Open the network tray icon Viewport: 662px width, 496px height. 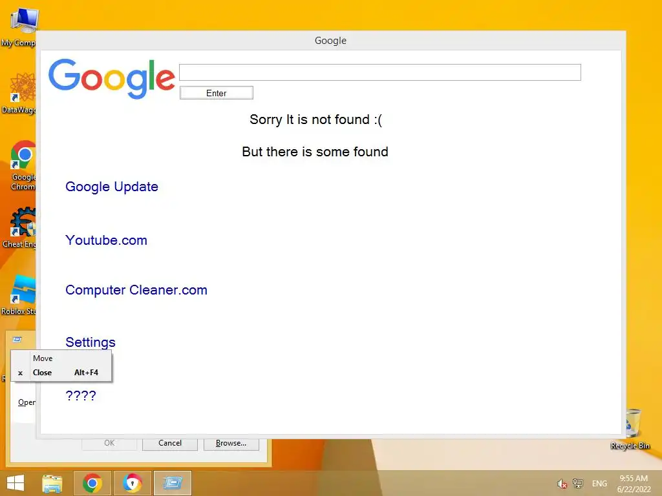[577, 484]
